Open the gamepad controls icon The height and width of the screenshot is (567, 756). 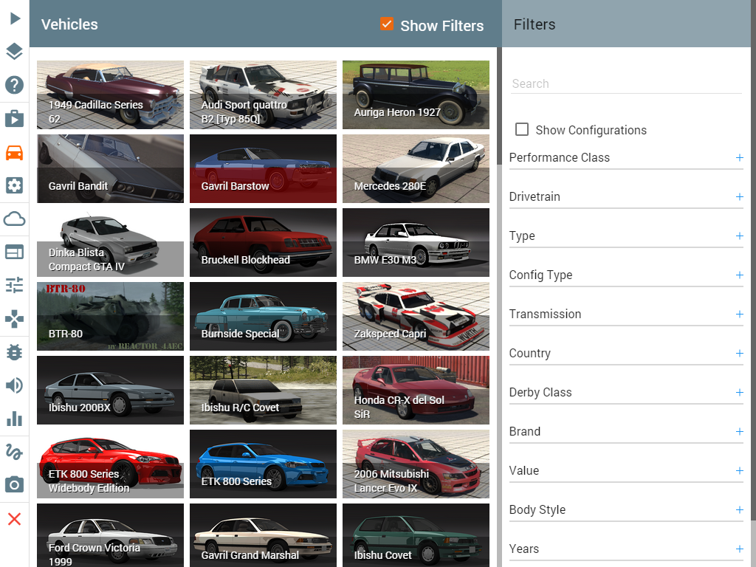15,319
